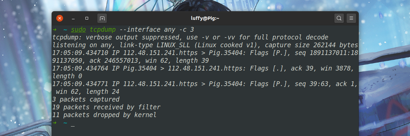Click the first 17:05:09.434710 timestamp

coord(80,53)
